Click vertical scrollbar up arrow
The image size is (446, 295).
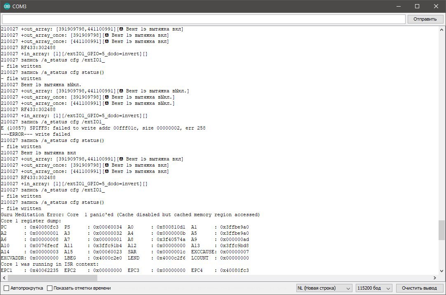(442, 30)
